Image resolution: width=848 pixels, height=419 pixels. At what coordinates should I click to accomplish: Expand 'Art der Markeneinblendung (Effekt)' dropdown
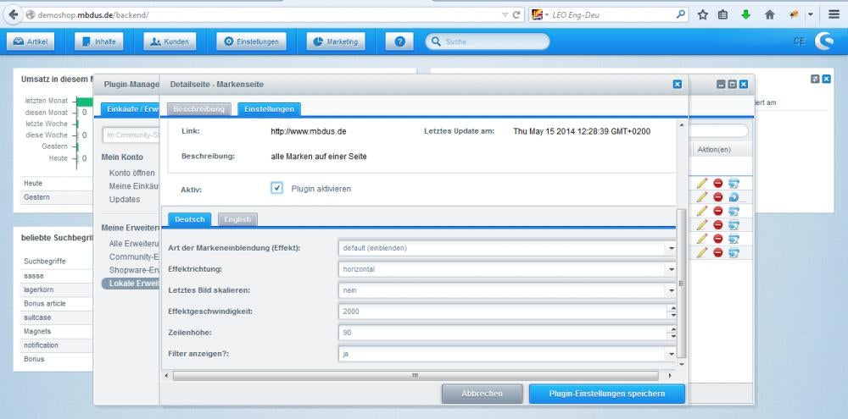671,249
